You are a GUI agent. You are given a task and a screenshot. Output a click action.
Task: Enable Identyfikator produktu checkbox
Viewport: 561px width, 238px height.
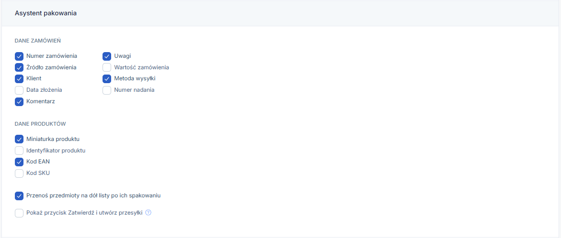click(19, 151)
